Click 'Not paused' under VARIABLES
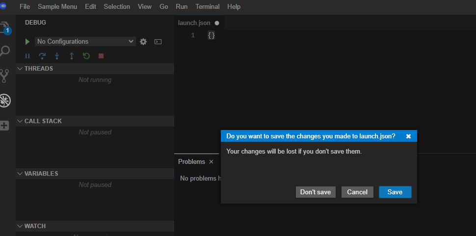476x236 pixels. (x=95, y=185)
